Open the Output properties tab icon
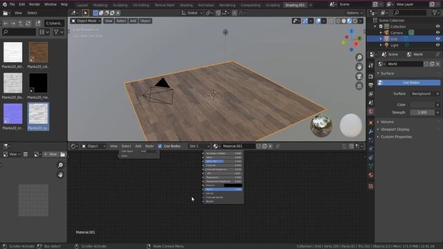The image size is (443, 249). (x=371, y=85)
